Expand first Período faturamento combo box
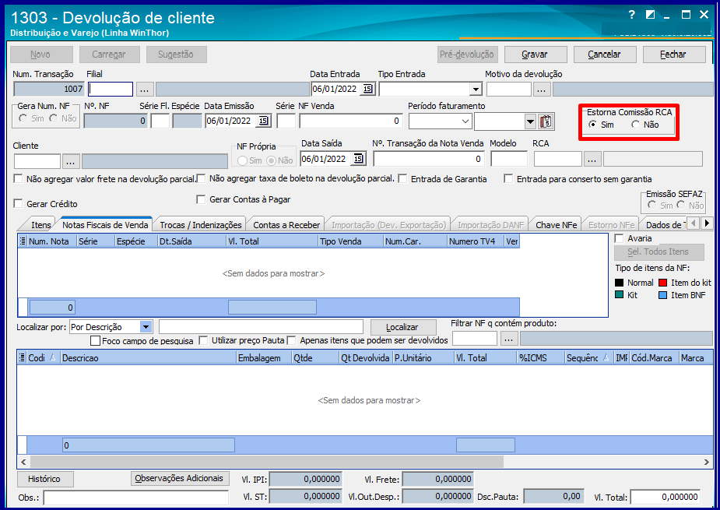The image size is (720, 510). 465,121
